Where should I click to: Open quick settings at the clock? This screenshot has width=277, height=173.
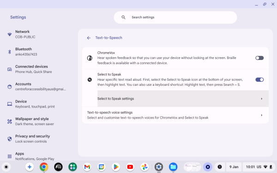[x=259, y=167]
